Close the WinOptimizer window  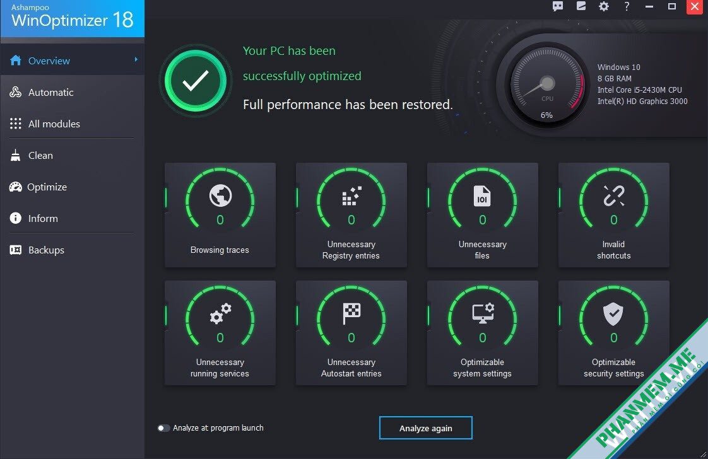pyautogui.click(x=695, y=7)
